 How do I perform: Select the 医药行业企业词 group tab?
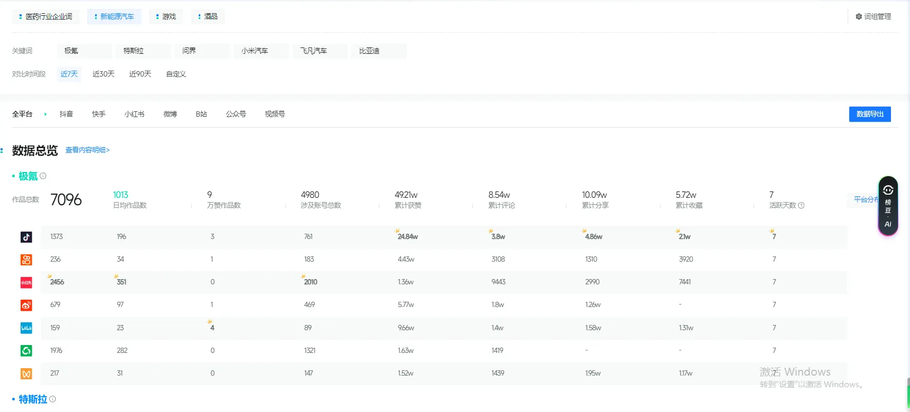click(45, 17)
